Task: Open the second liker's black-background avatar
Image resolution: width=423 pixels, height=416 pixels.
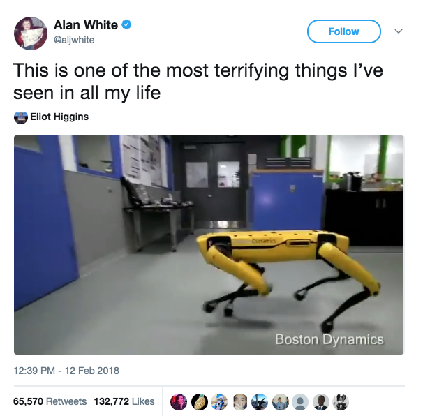Action: (199, 402)
